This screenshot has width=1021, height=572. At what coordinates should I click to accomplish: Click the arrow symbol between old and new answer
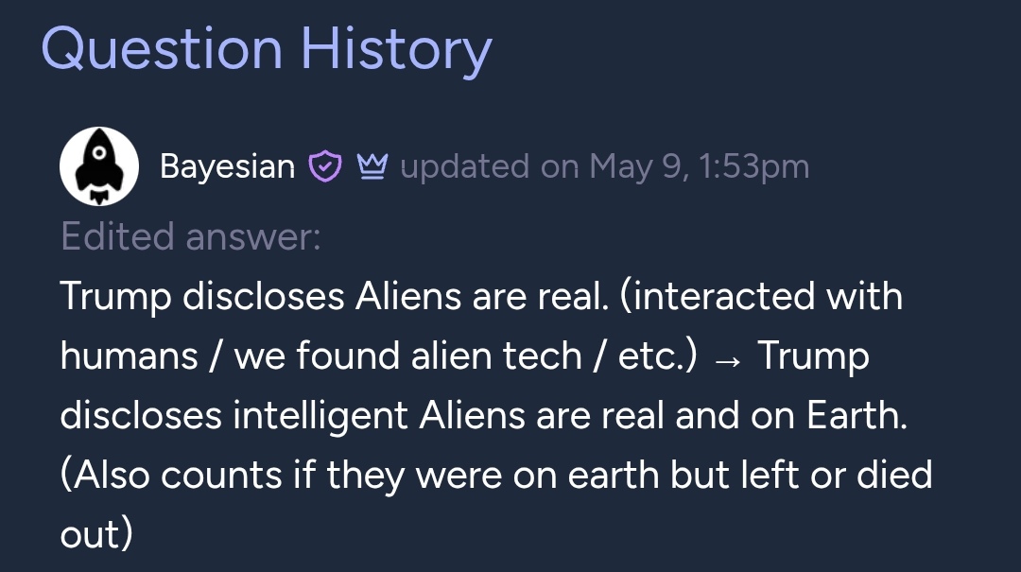coord(727,359)
